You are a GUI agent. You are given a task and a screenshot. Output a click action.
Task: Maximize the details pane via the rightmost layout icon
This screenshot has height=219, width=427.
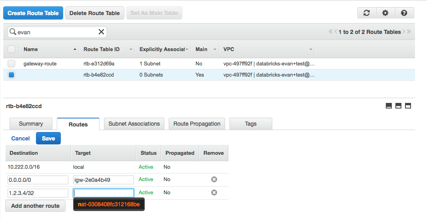click(x=408, y=106)
